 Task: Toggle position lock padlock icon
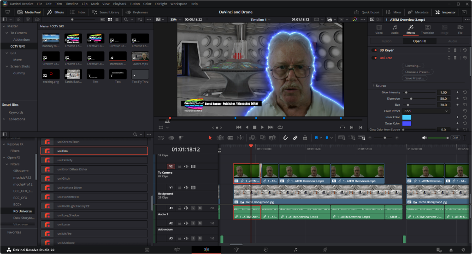(x=305, y=138)
